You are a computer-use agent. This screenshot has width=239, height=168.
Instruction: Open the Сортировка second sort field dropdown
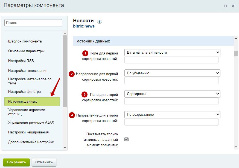172,94
